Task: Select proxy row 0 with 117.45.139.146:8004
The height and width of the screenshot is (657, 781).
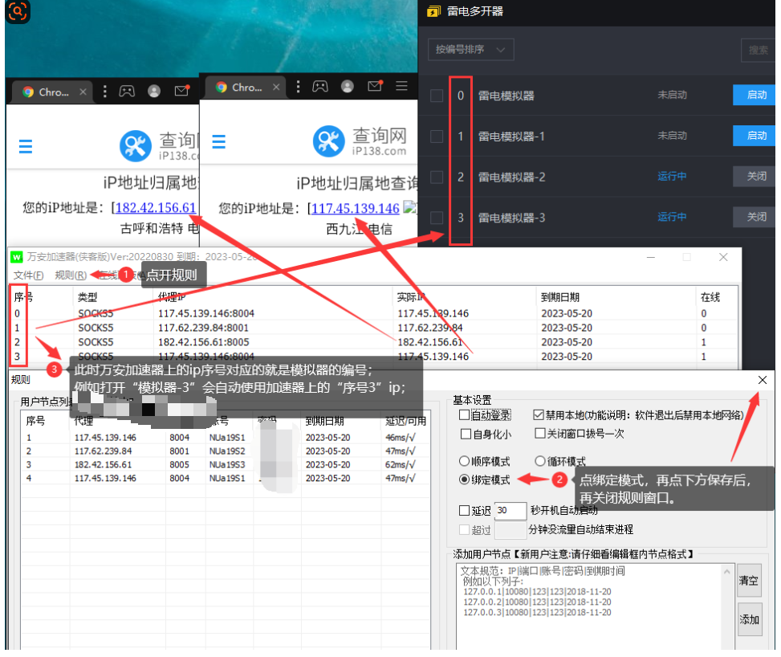Action: tap(373, 313)
